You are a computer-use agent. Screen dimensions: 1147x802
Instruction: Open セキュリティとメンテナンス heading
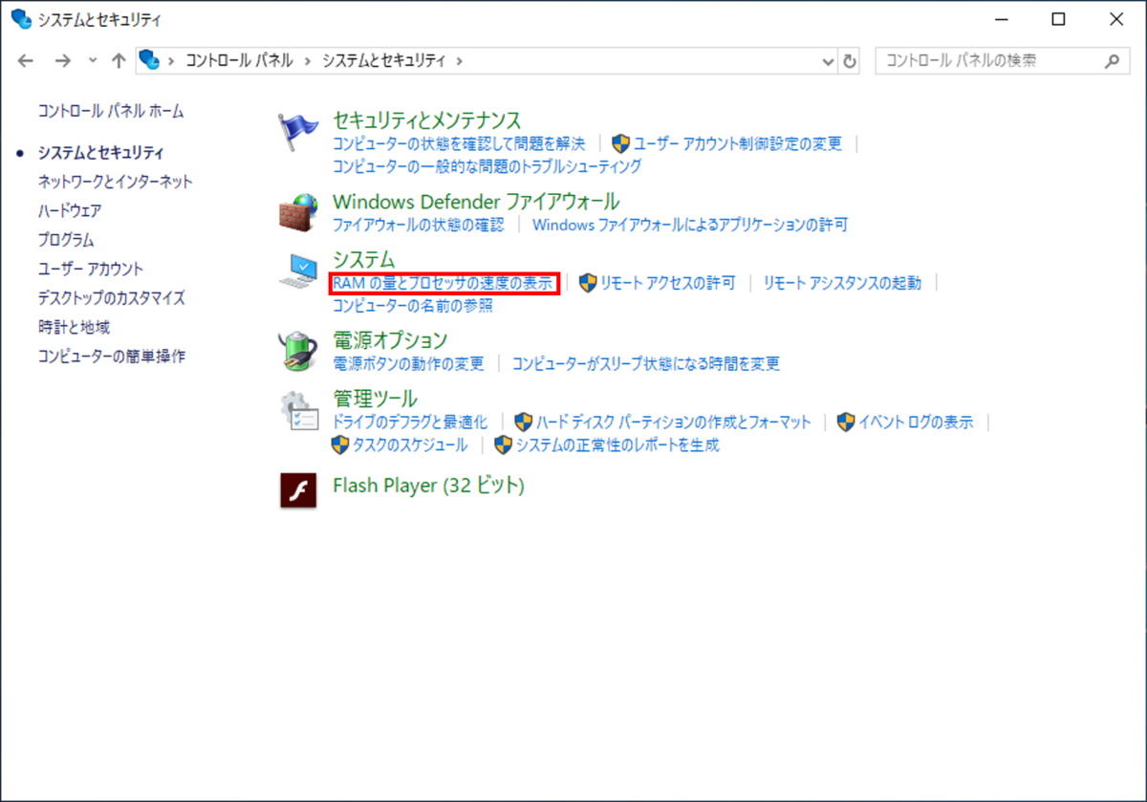(426, 120)
